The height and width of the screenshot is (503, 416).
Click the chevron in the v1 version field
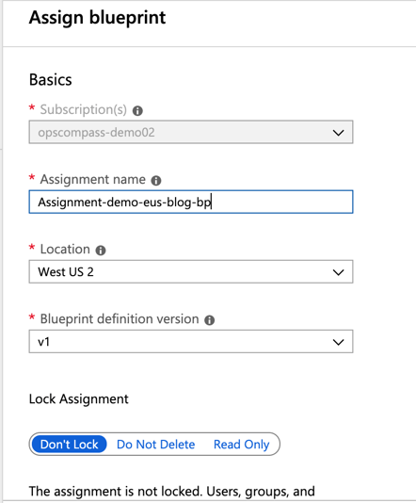(x=339, y=342)
